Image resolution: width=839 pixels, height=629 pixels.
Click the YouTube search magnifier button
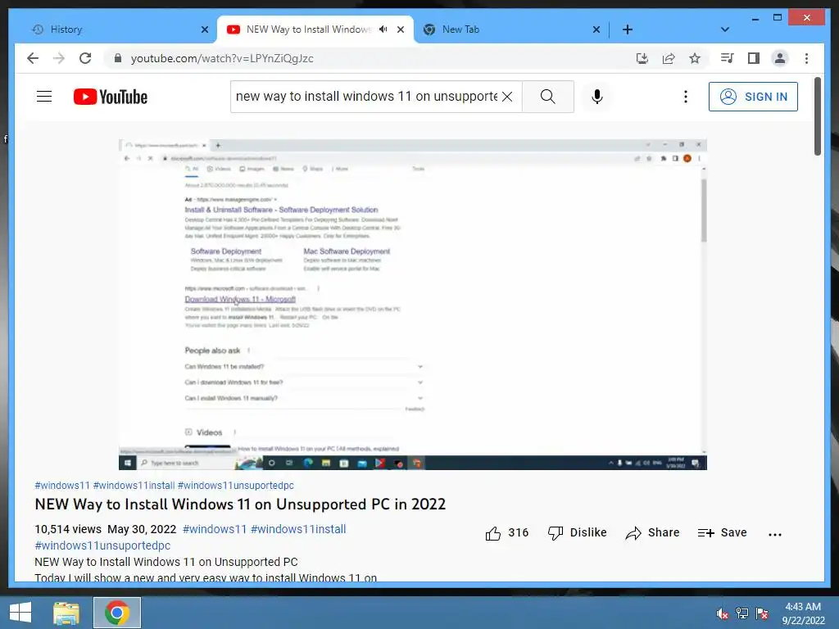pyautogui.click(x=548, y=97)
